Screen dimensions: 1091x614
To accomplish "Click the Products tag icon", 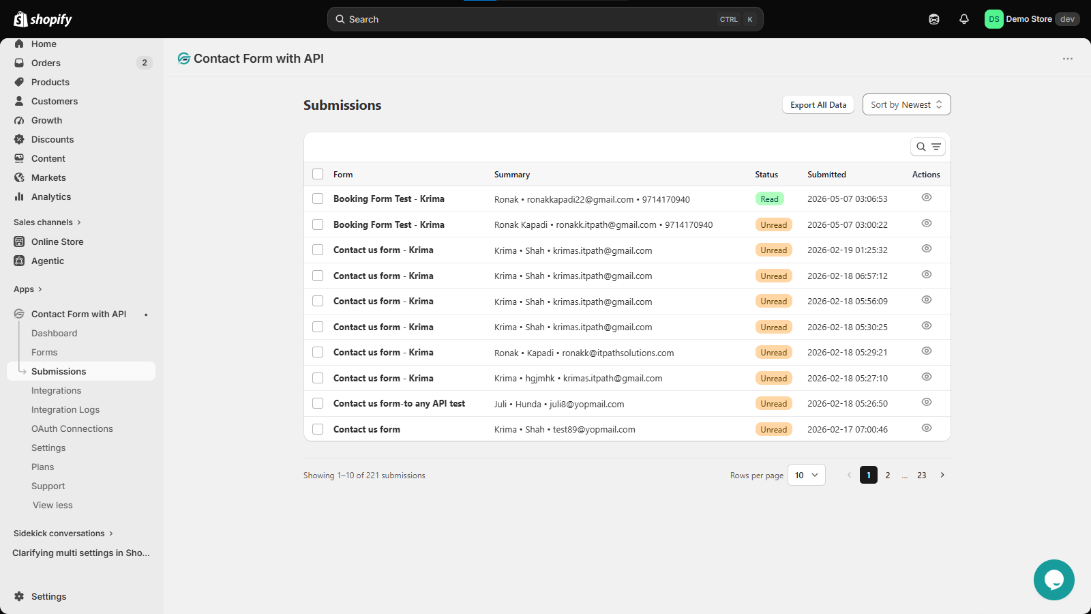I will click(19, 82).
